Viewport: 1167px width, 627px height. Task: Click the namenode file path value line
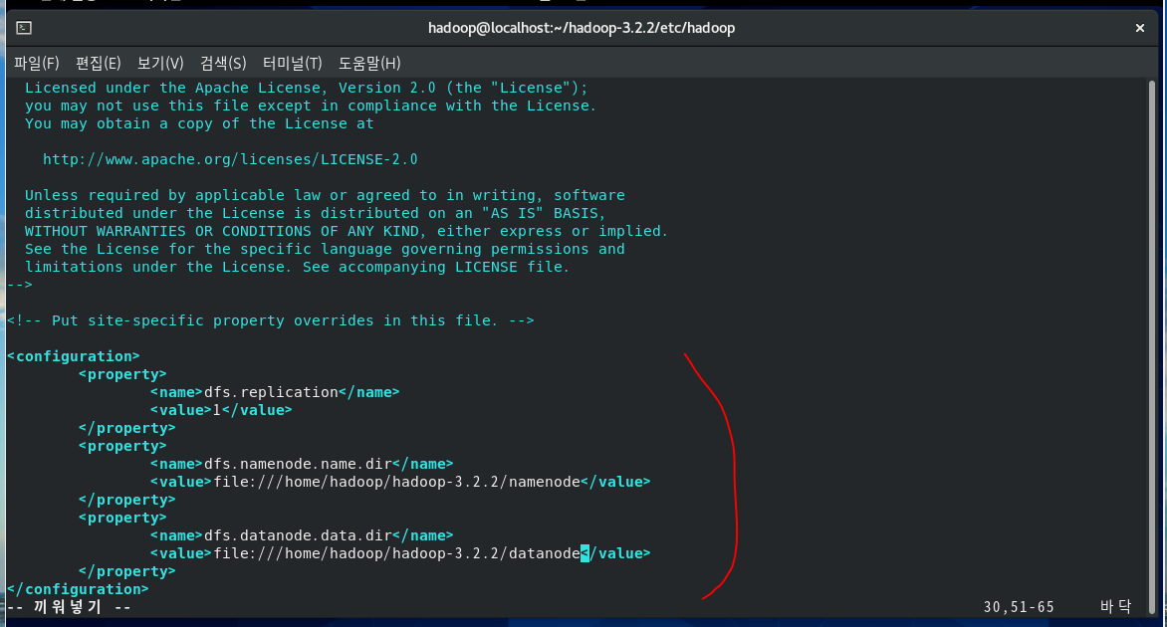coord(400,482)
